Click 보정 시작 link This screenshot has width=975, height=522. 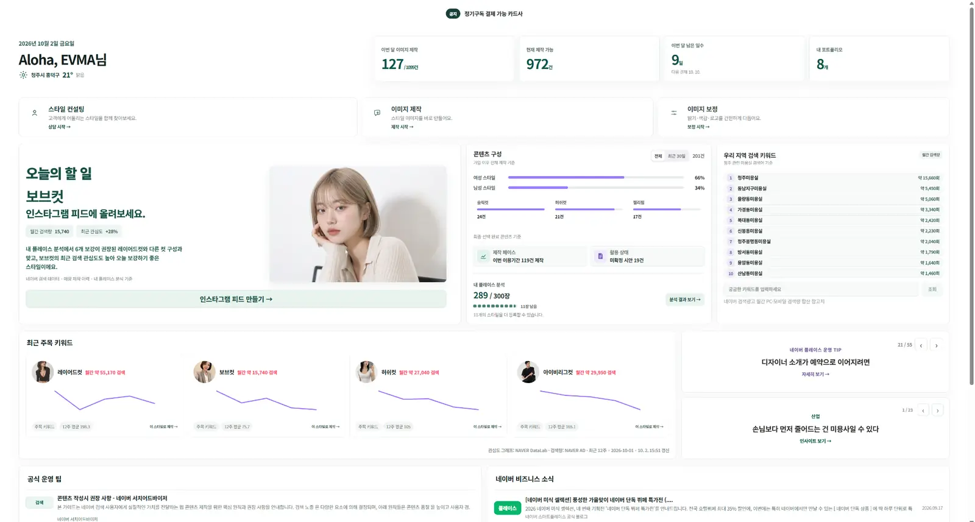tap(698, 127)
